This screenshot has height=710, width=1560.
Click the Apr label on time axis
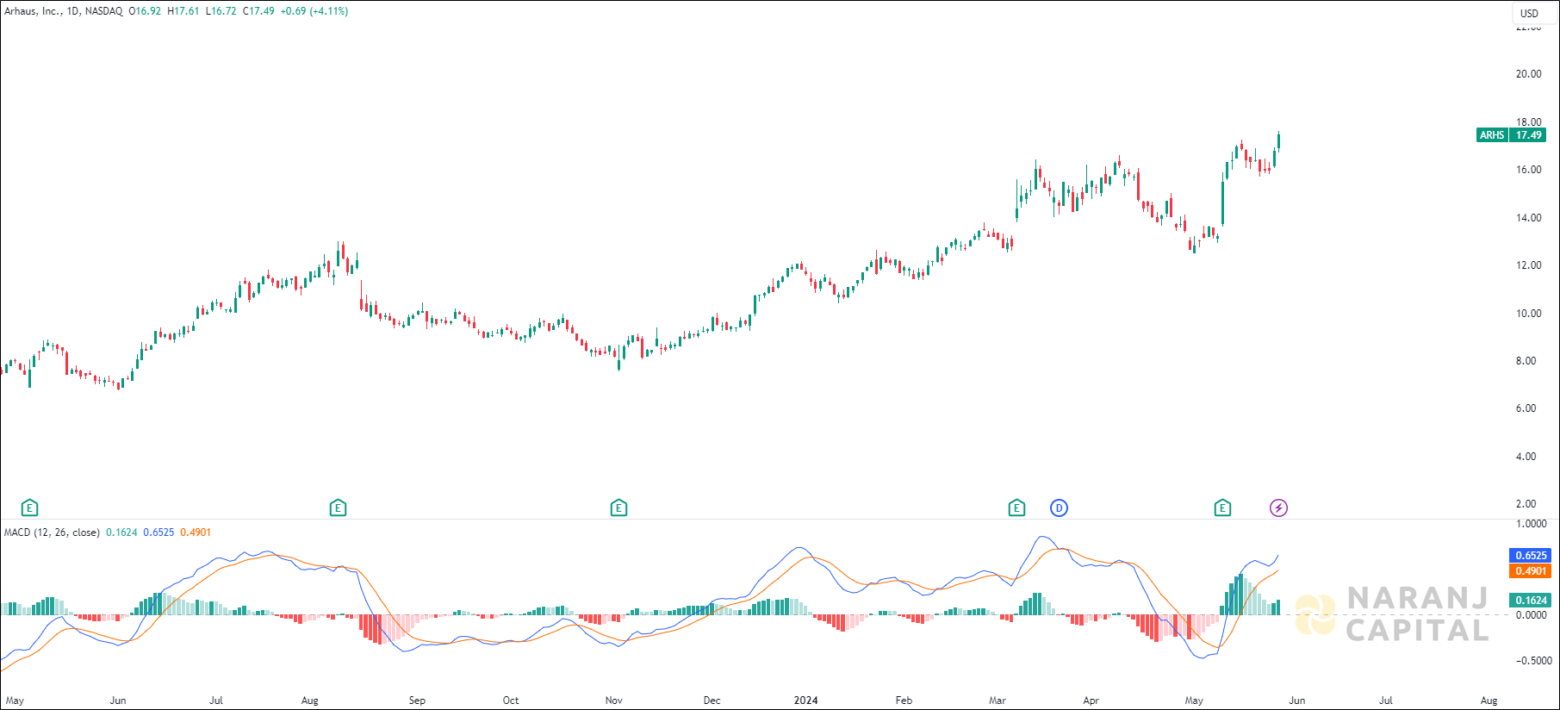click(x=1091, y=701)
